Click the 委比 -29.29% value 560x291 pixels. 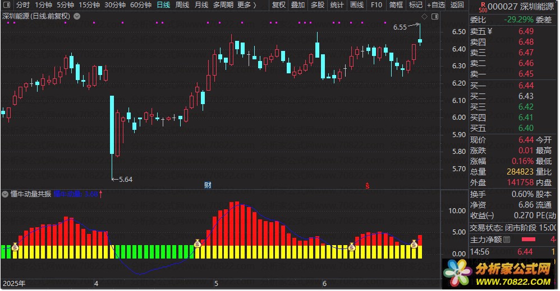coord(518,20)
